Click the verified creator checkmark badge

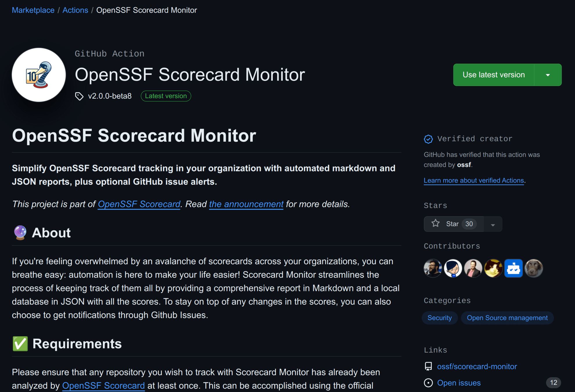(428, 139)
